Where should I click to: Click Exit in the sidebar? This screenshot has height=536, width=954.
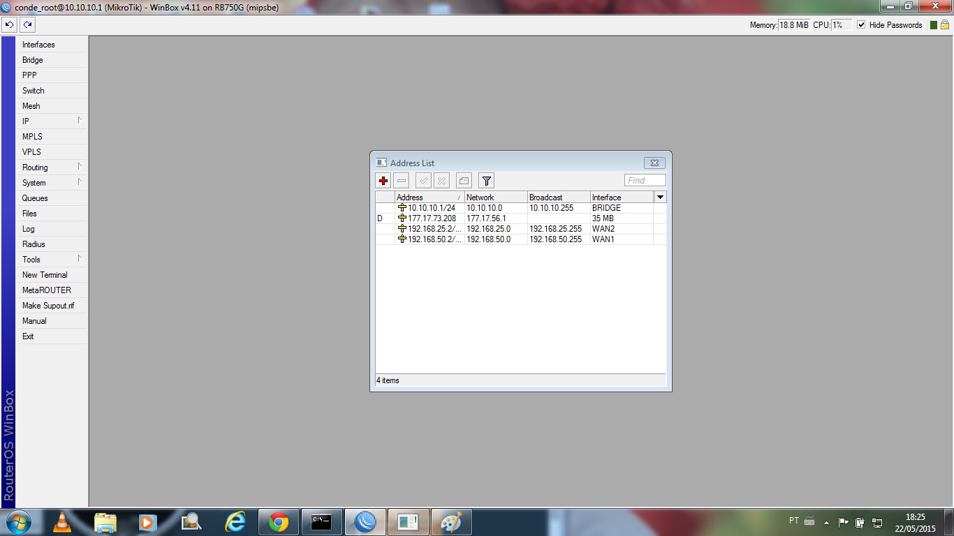[x=52, y=336]
